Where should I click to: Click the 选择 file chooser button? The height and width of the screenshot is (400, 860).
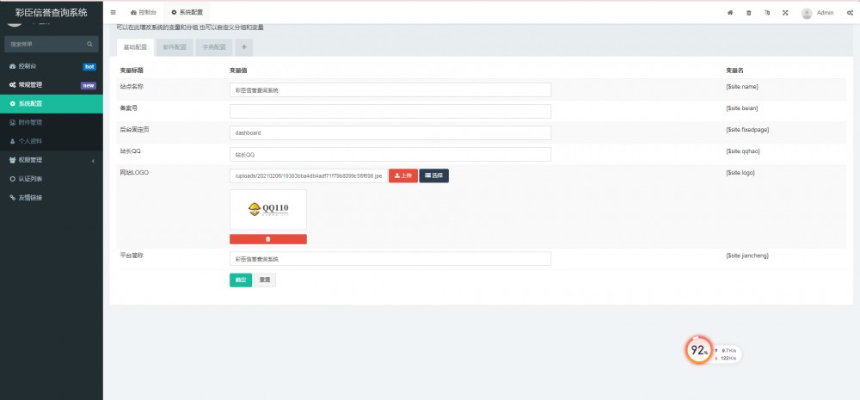click(433, 175)
